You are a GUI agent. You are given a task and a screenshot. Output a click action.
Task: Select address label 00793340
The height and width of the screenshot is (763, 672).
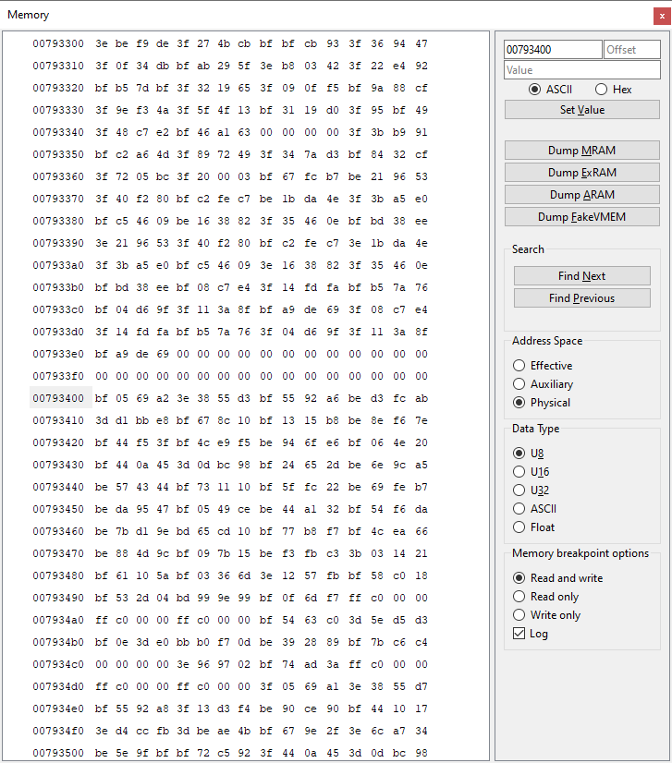(58, 132)
